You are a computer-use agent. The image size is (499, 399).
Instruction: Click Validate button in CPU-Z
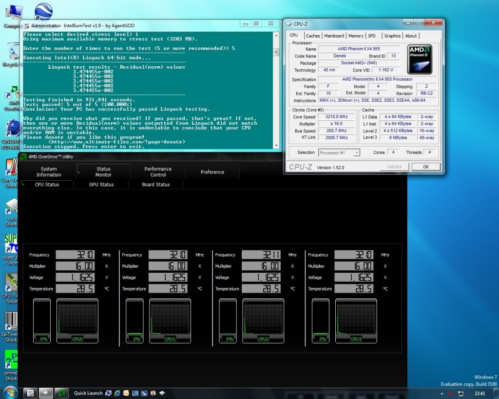[394, 167]
